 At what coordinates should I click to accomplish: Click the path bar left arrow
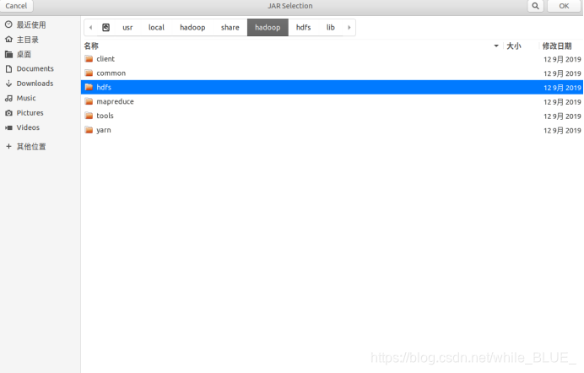point(90,28)
